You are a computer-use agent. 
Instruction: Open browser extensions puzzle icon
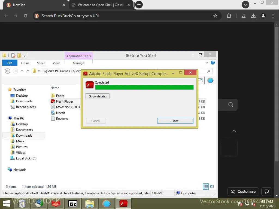tap(229, 16)
